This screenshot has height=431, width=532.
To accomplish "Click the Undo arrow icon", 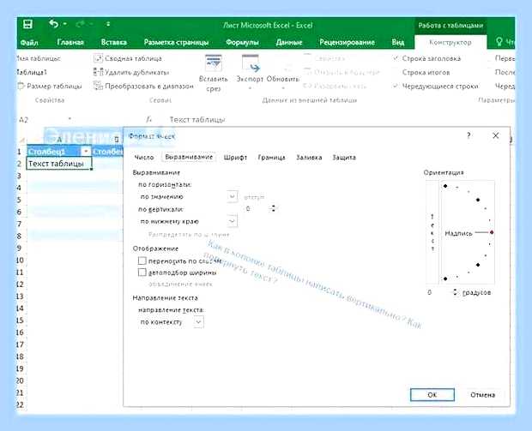I will [x=53, y=24].
